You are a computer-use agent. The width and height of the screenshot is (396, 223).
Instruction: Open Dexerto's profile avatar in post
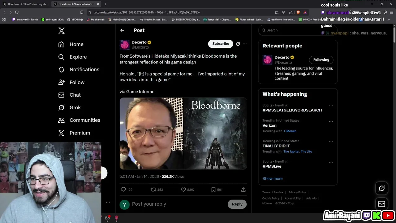124,45
